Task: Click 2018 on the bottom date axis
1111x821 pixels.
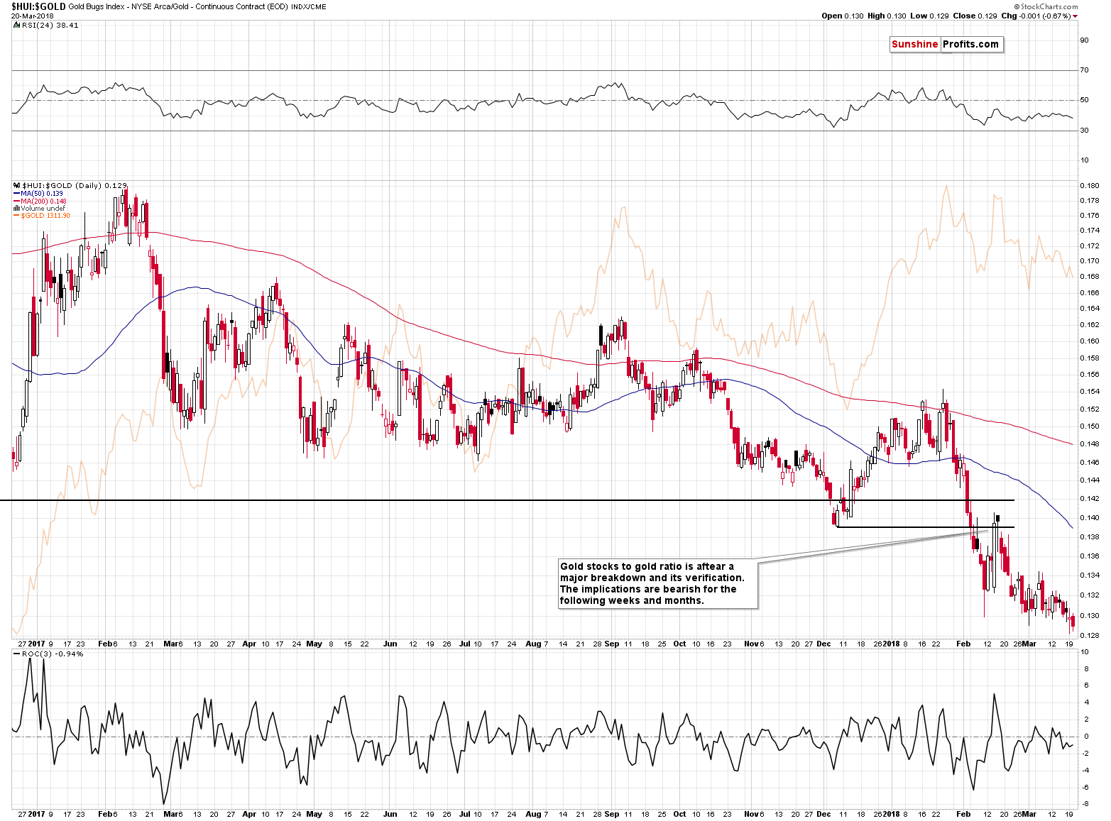Action: coord(891,814)
